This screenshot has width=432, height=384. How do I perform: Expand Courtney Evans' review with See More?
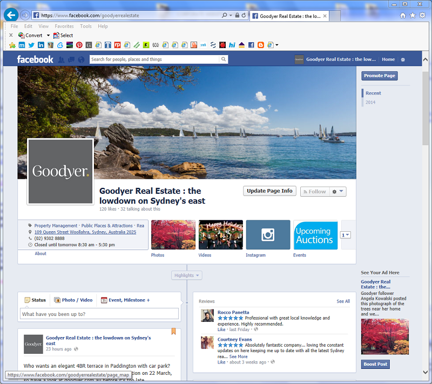pos(238,356)
